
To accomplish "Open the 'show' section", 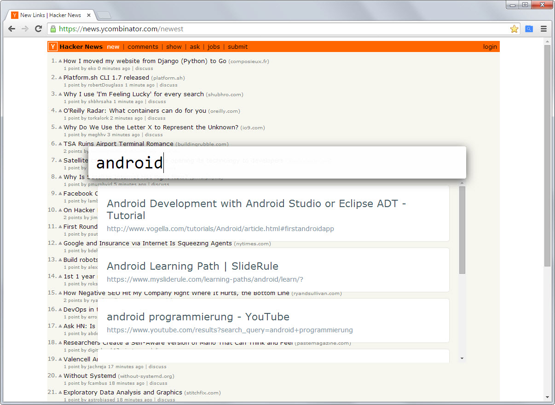I will (x=174, y=46).
